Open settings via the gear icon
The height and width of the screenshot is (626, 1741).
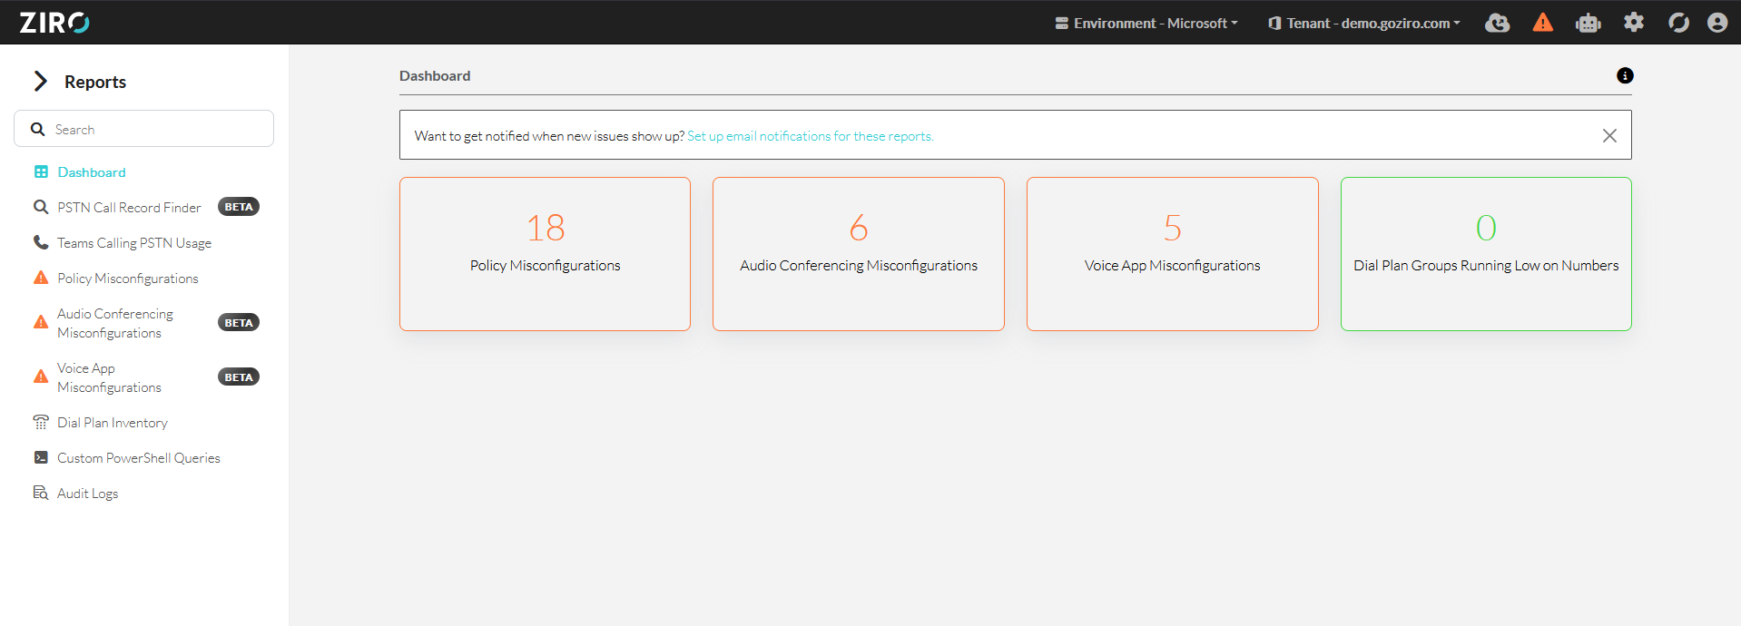(x=1634, y=23)
